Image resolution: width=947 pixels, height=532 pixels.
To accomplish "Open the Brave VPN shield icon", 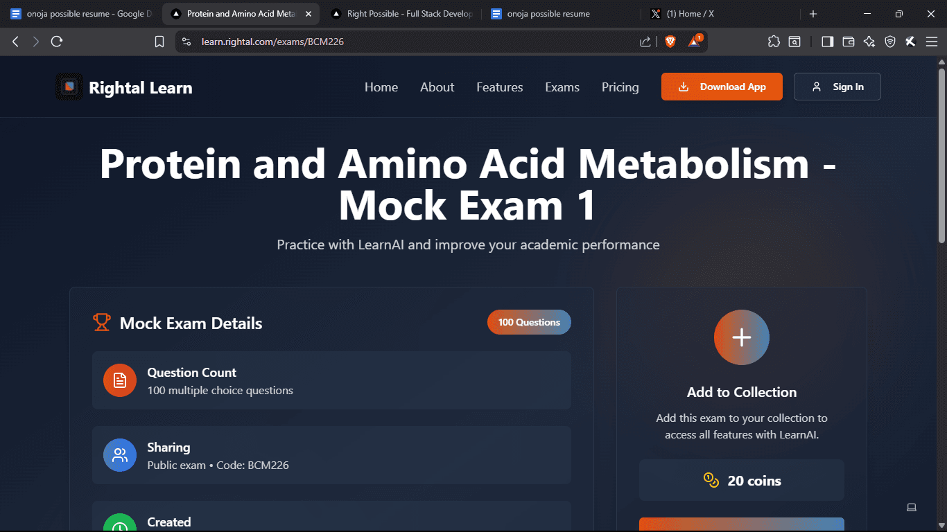I will [890, 42].
